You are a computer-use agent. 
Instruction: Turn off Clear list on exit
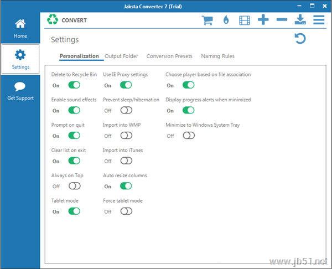click(x=74, y=161)
